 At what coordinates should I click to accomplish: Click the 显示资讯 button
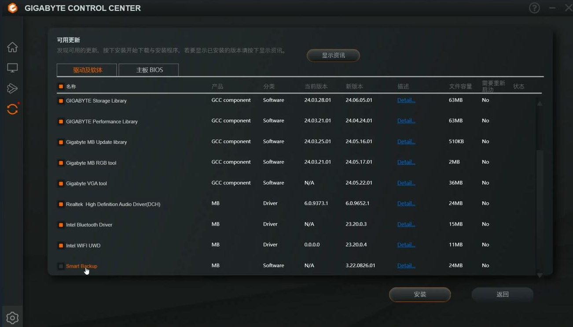[333, 56]
